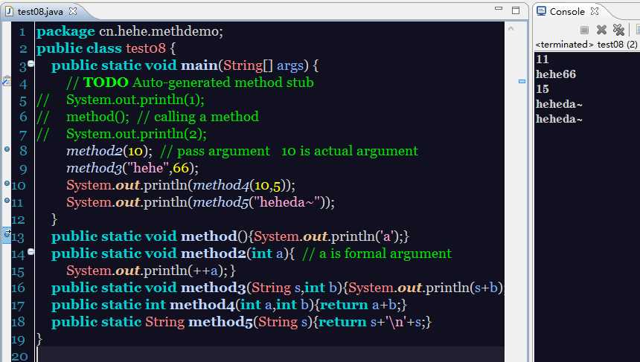Collapse the method2 fold at line 14
640x362 pixels.
click(x=31, y=251)
